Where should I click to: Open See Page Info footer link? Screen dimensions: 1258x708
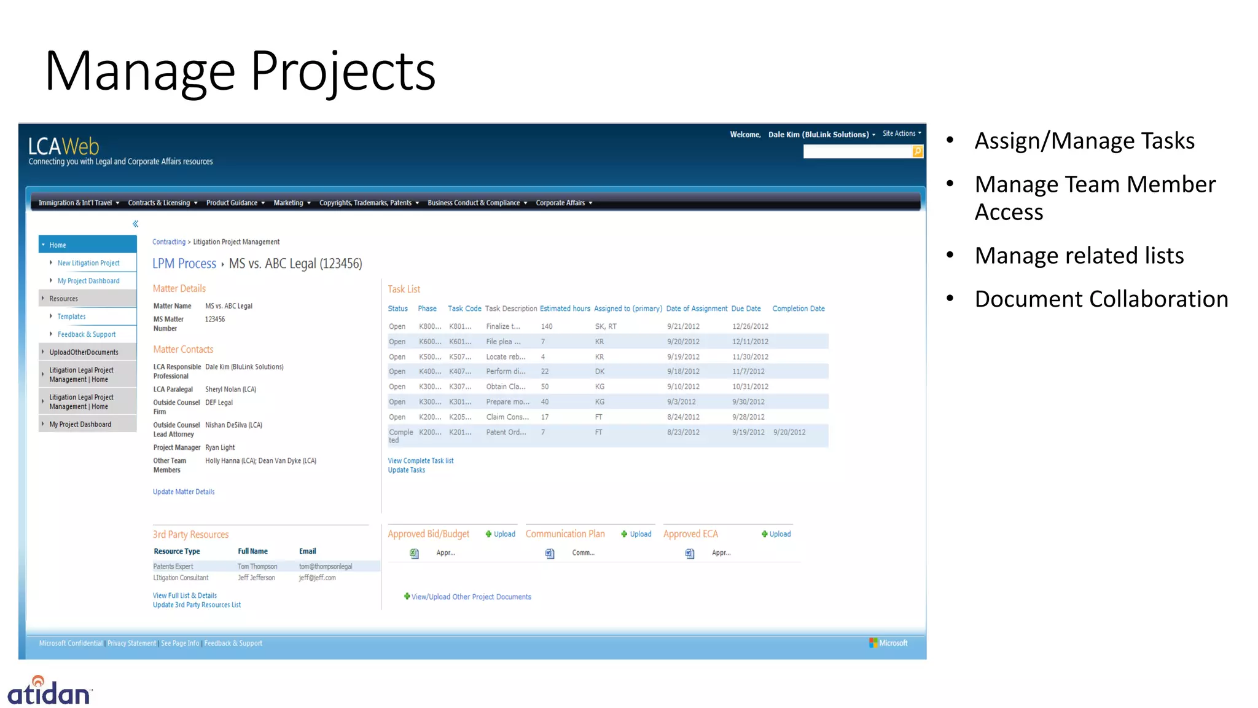point(180,643)
